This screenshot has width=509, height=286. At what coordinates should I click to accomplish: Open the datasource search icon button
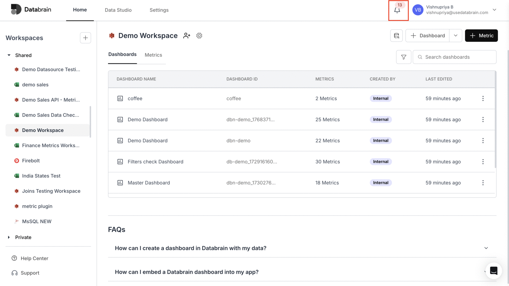tap(396, 36)
